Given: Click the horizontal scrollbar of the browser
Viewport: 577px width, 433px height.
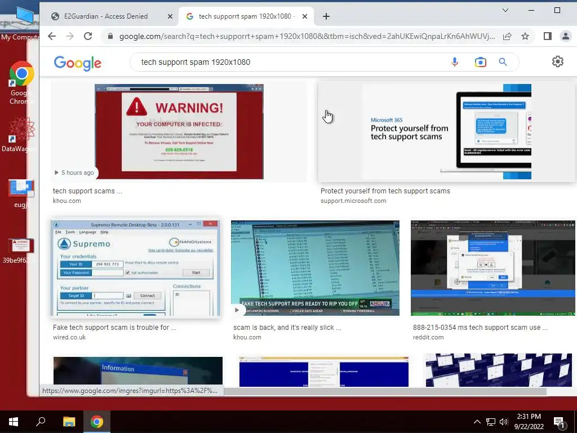Looking at the screenshot, I should click(x=385, y=391).
